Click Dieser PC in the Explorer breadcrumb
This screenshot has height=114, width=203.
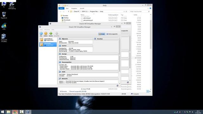click(77, 11)
